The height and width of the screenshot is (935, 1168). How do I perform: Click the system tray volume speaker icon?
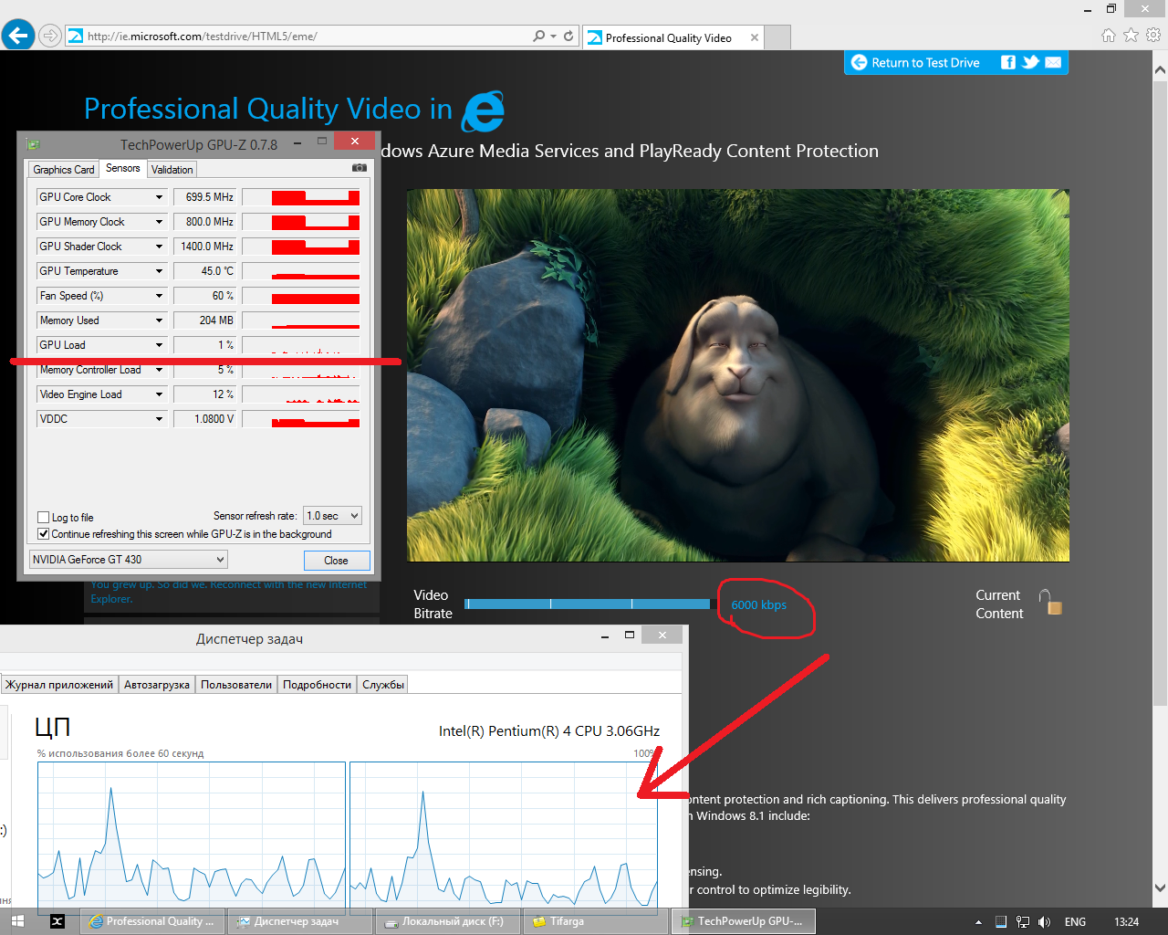pos(1045,921)
